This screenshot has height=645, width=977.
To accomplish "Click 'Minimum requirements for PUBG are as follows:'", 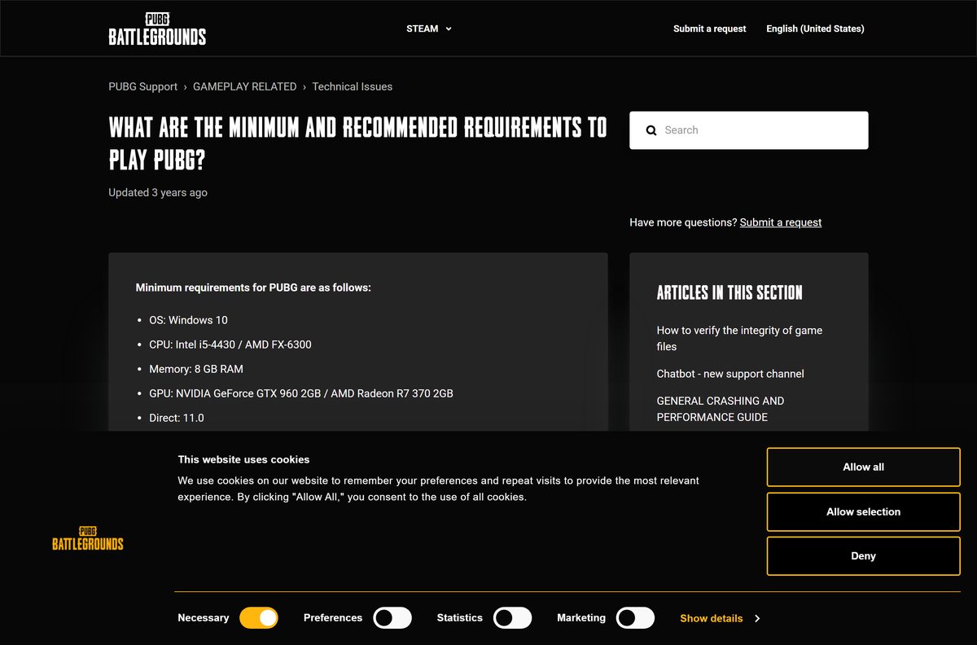I will [x=253, y=287].
